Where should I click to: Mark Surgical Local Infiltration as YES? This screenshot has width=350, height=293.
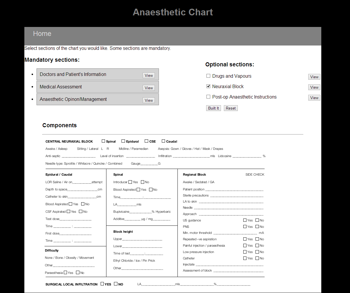coord(102,284)
